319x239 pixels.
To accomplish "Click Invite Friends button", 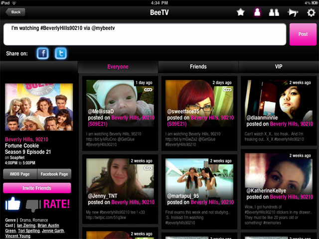I will pyautogui.click(x=37, y=188).
